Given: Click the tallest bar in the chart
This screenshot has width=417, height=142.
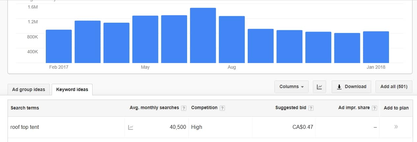Looking at the screenshot, I should (x=203, y=35).
